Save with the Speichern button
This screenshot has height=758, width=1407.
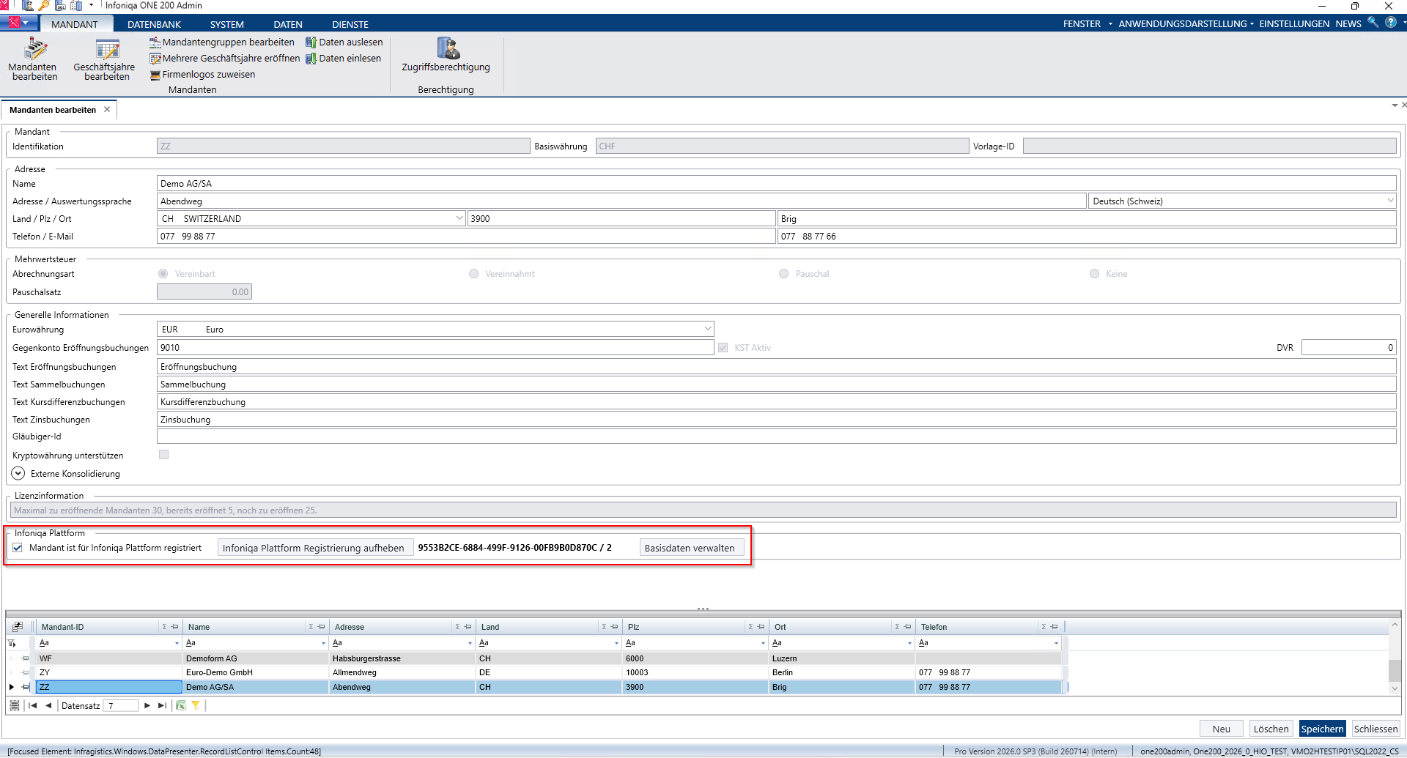[1323, 729]
